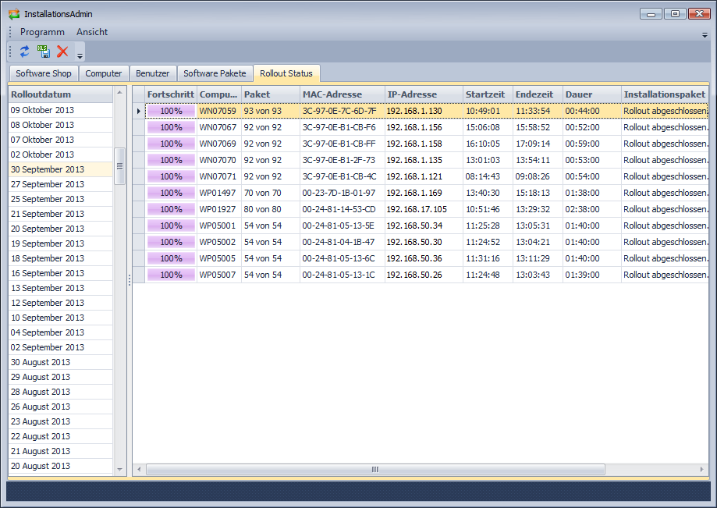The image size is (717, 508).
Task: Select rollout date 28 August 2013
Action: point(41,392)
